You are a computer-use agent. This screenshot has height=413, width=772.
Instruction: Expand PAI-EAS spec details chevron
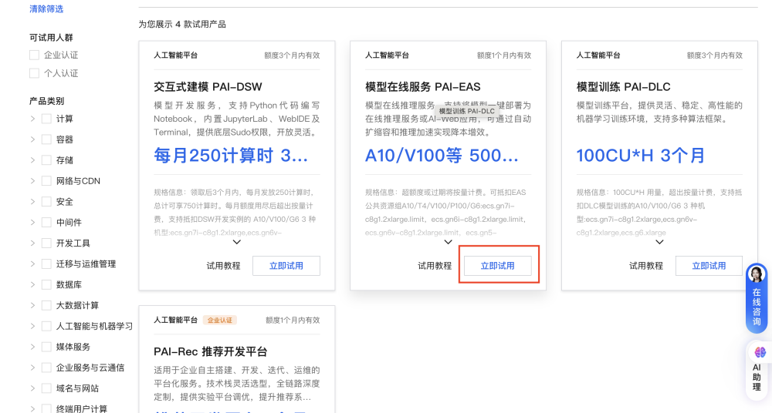[448, 242]
